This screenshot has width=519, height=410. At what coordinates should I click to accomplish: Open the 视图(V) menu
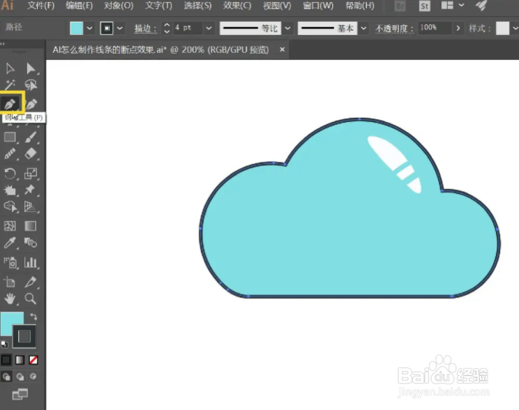[x=277, y=6]
